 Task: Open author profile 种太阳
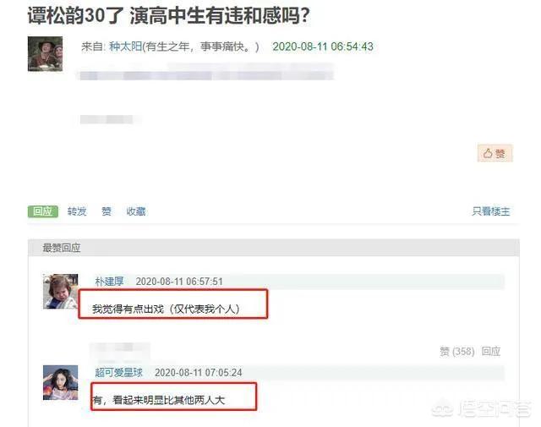(126, 47)
